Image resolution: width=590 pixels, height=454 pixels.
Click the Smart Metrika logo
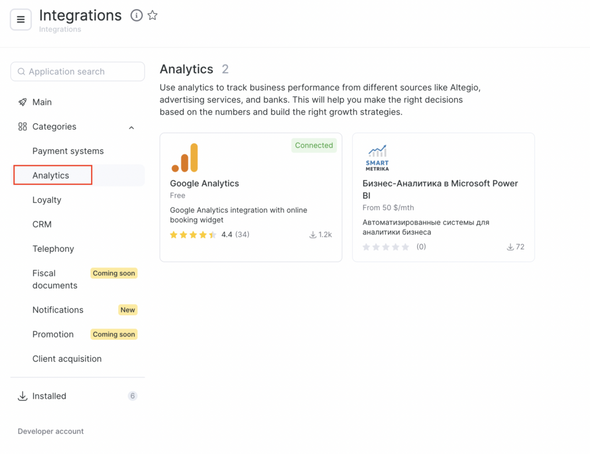point(377,158)
